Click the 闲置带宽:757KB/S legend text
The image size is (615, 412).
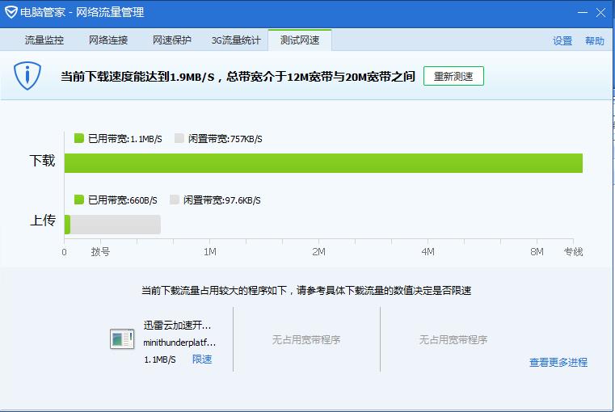[x=225, y=139]
